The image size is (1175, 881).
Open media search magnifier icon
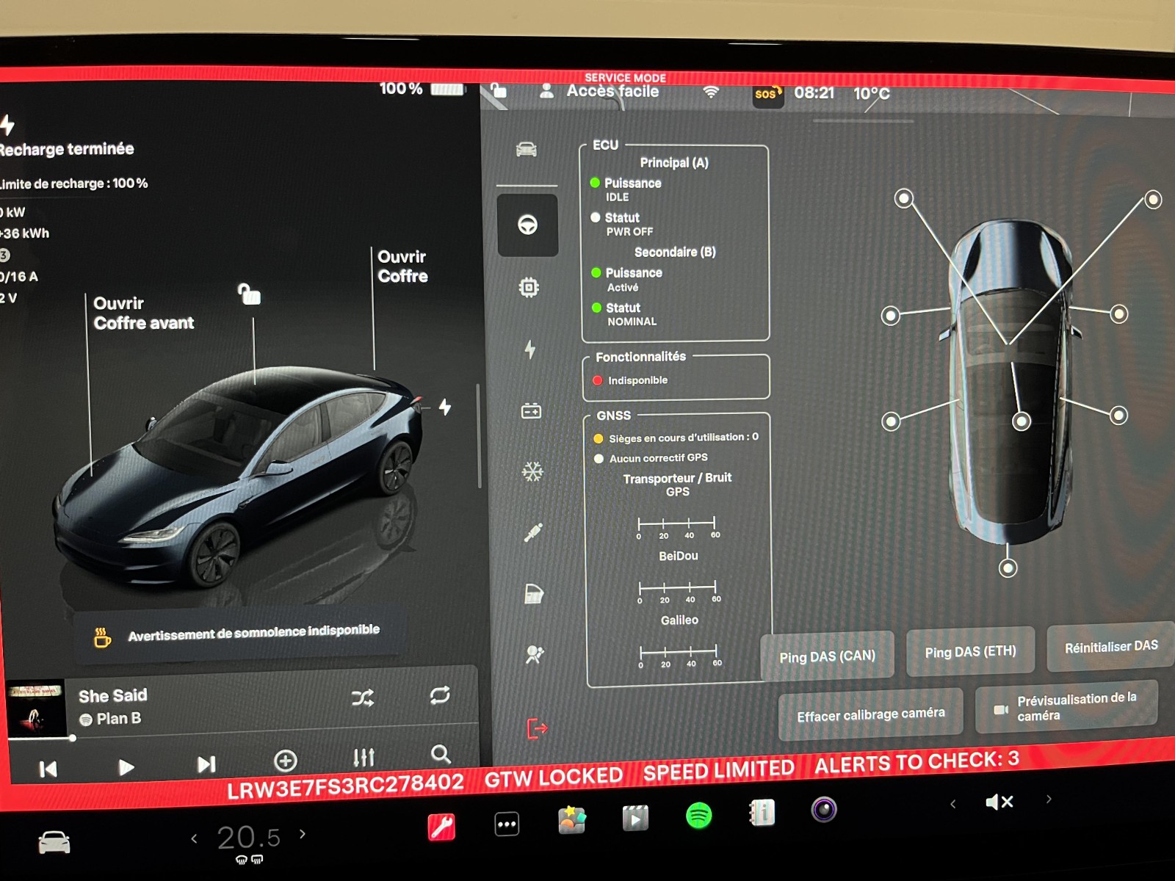[x=441, y=754]
